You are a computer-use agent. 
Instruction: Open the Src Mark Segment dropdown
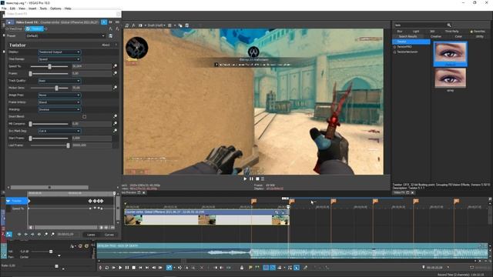tap(59, 131)
